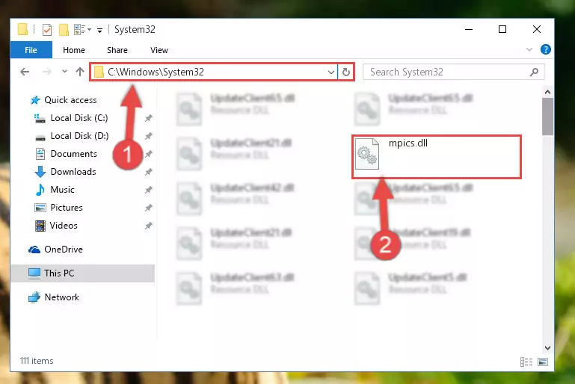Click the mpics.dll gear file icon
Image resolution: width=575 pixels, height=384 pixels.
coord(367,154)
